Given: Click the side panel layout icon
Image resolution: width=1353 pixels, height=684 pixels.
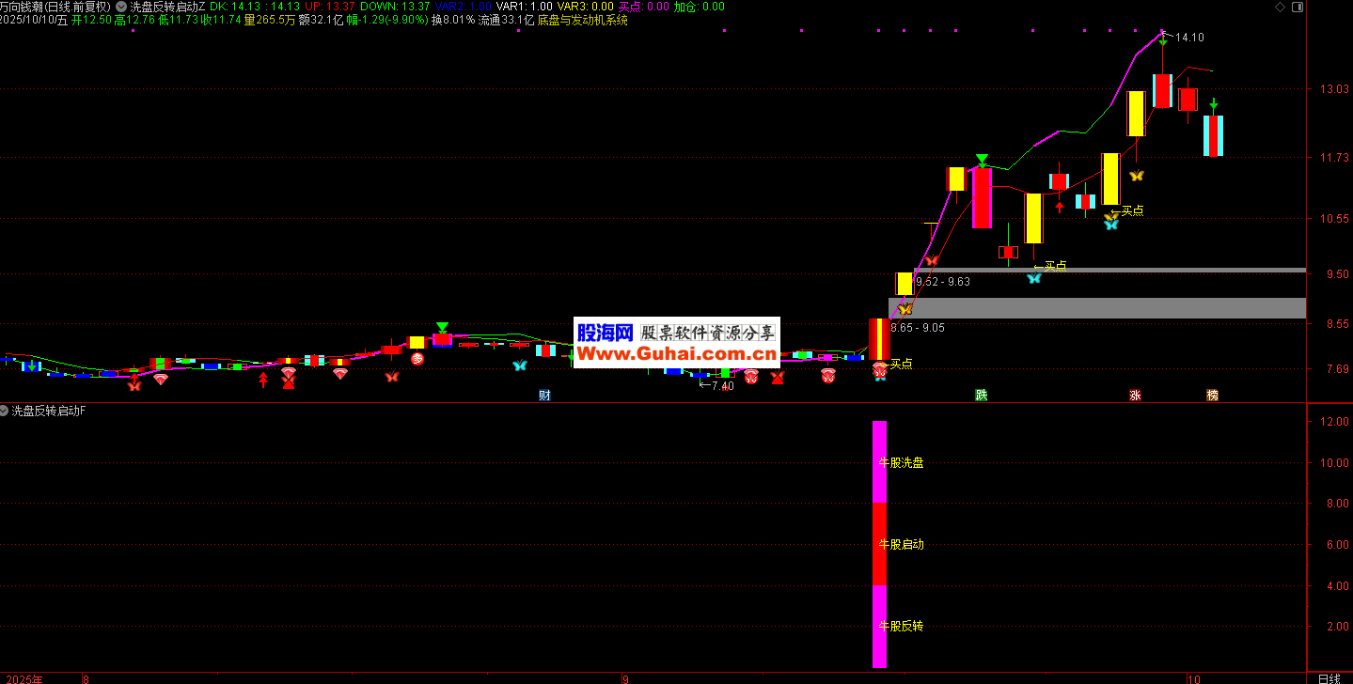Looking at the screenshot, I should click(1298, 7).
